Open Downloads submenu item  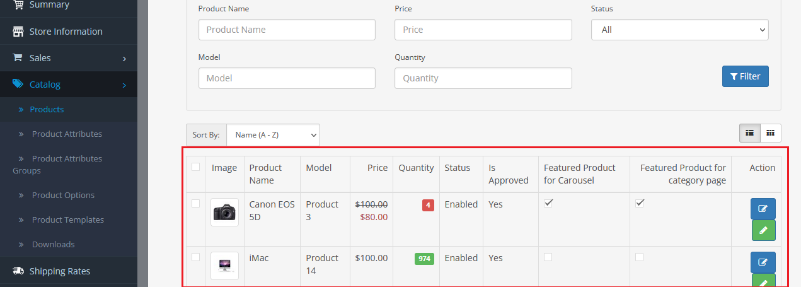[x=53, y=244]
